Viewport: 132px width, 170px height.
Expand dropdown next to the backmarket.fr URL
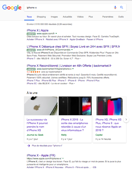pyautogui.click(x=73, y=69)
